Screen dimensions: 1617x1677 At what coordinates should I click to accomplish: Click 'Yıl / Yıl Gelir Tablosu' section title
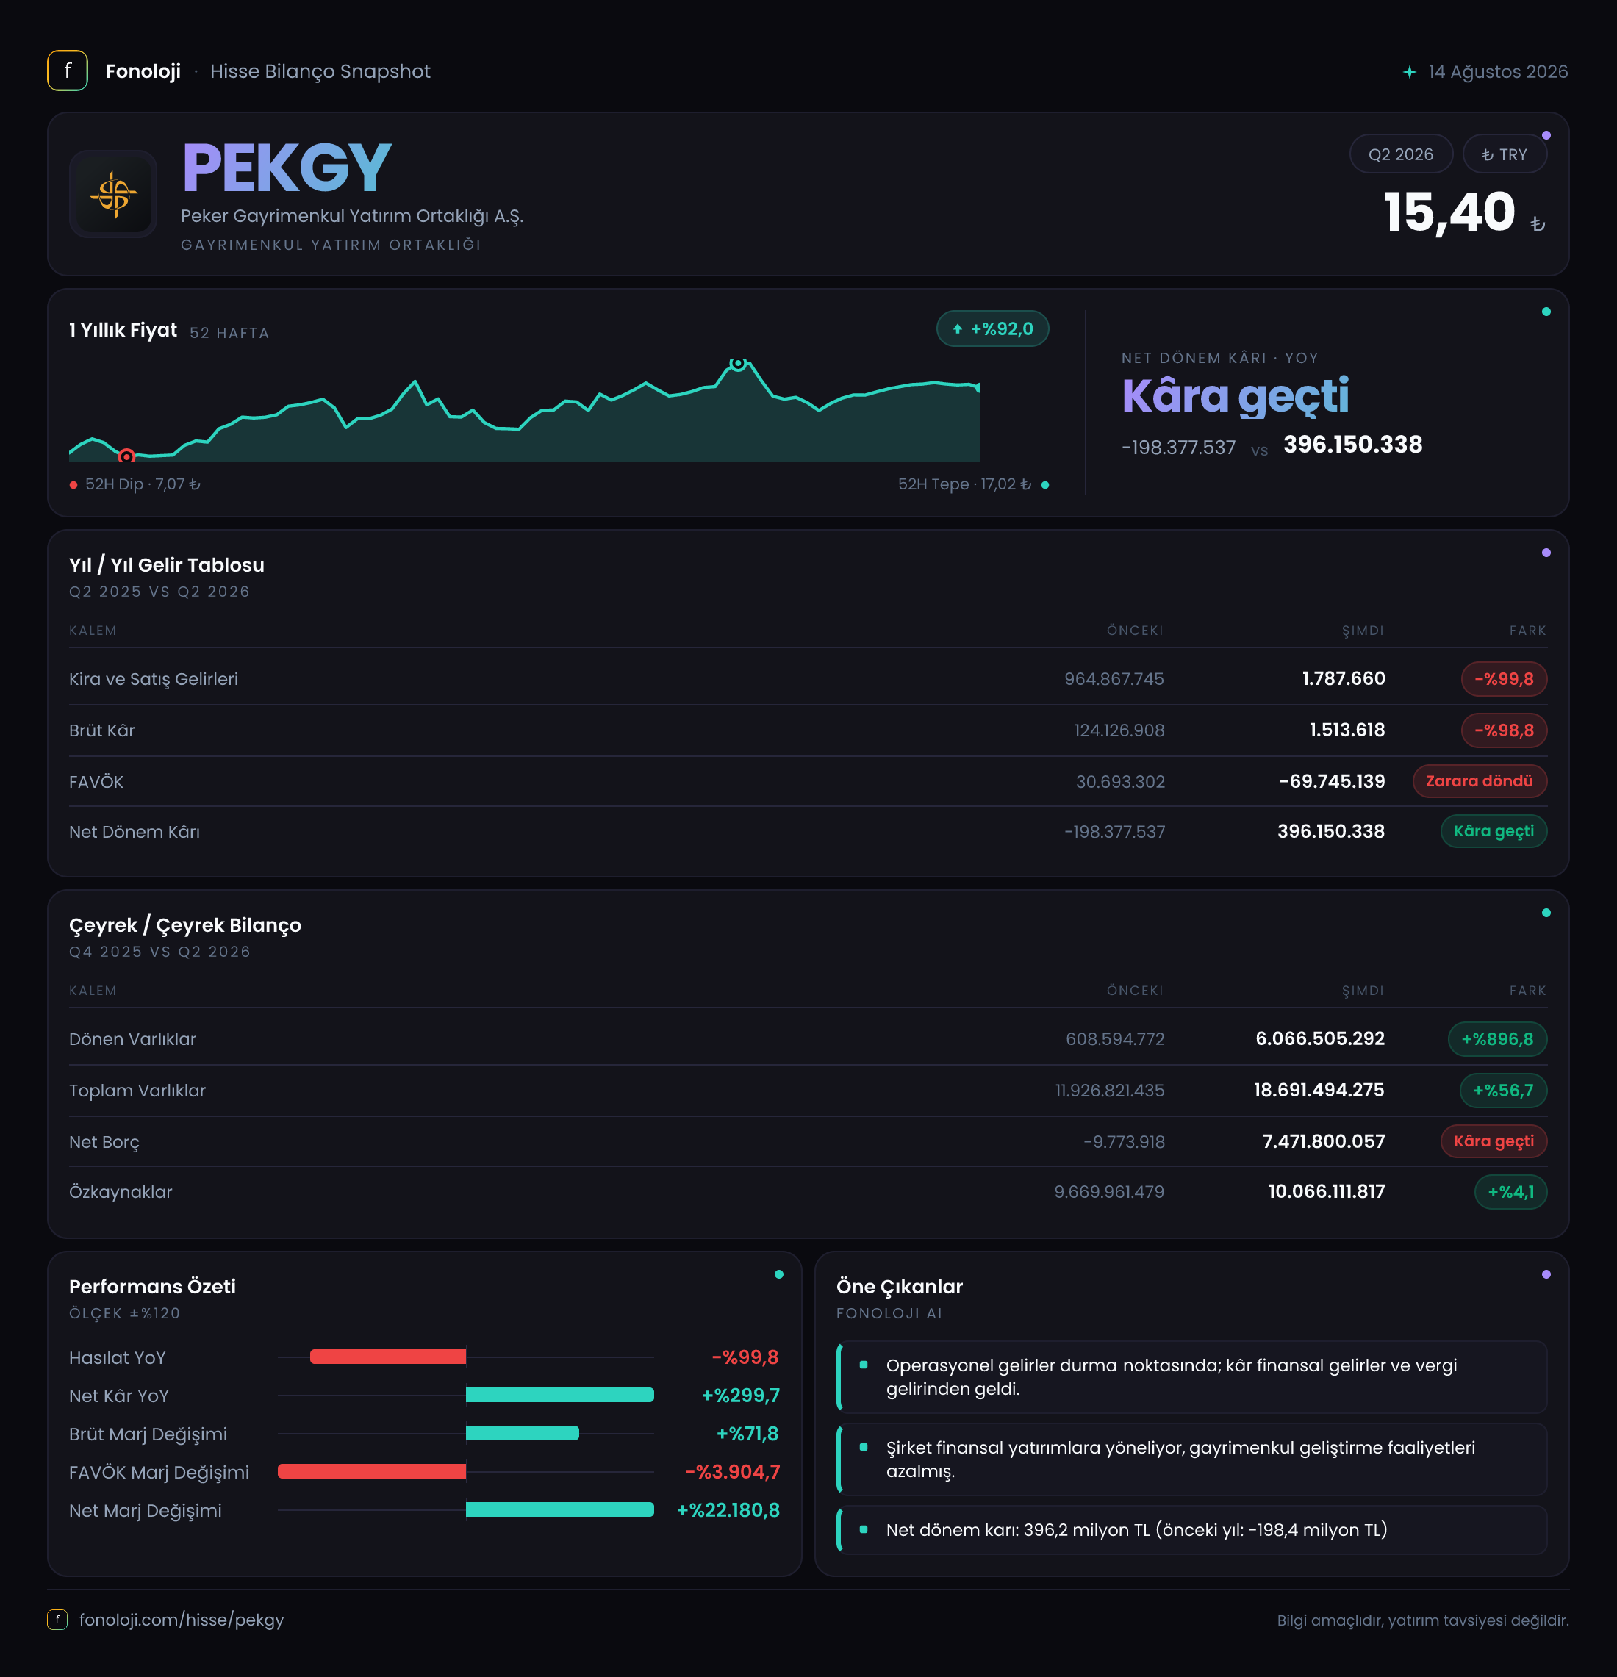pyautogui.click(x=167, y=566)
